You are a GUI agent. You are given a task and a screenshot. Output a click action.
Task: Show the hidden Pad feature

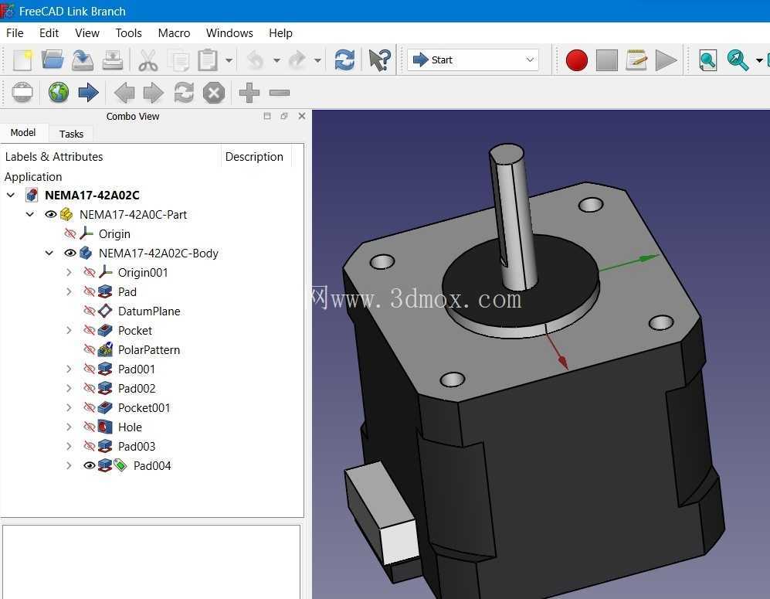(90, 291)
